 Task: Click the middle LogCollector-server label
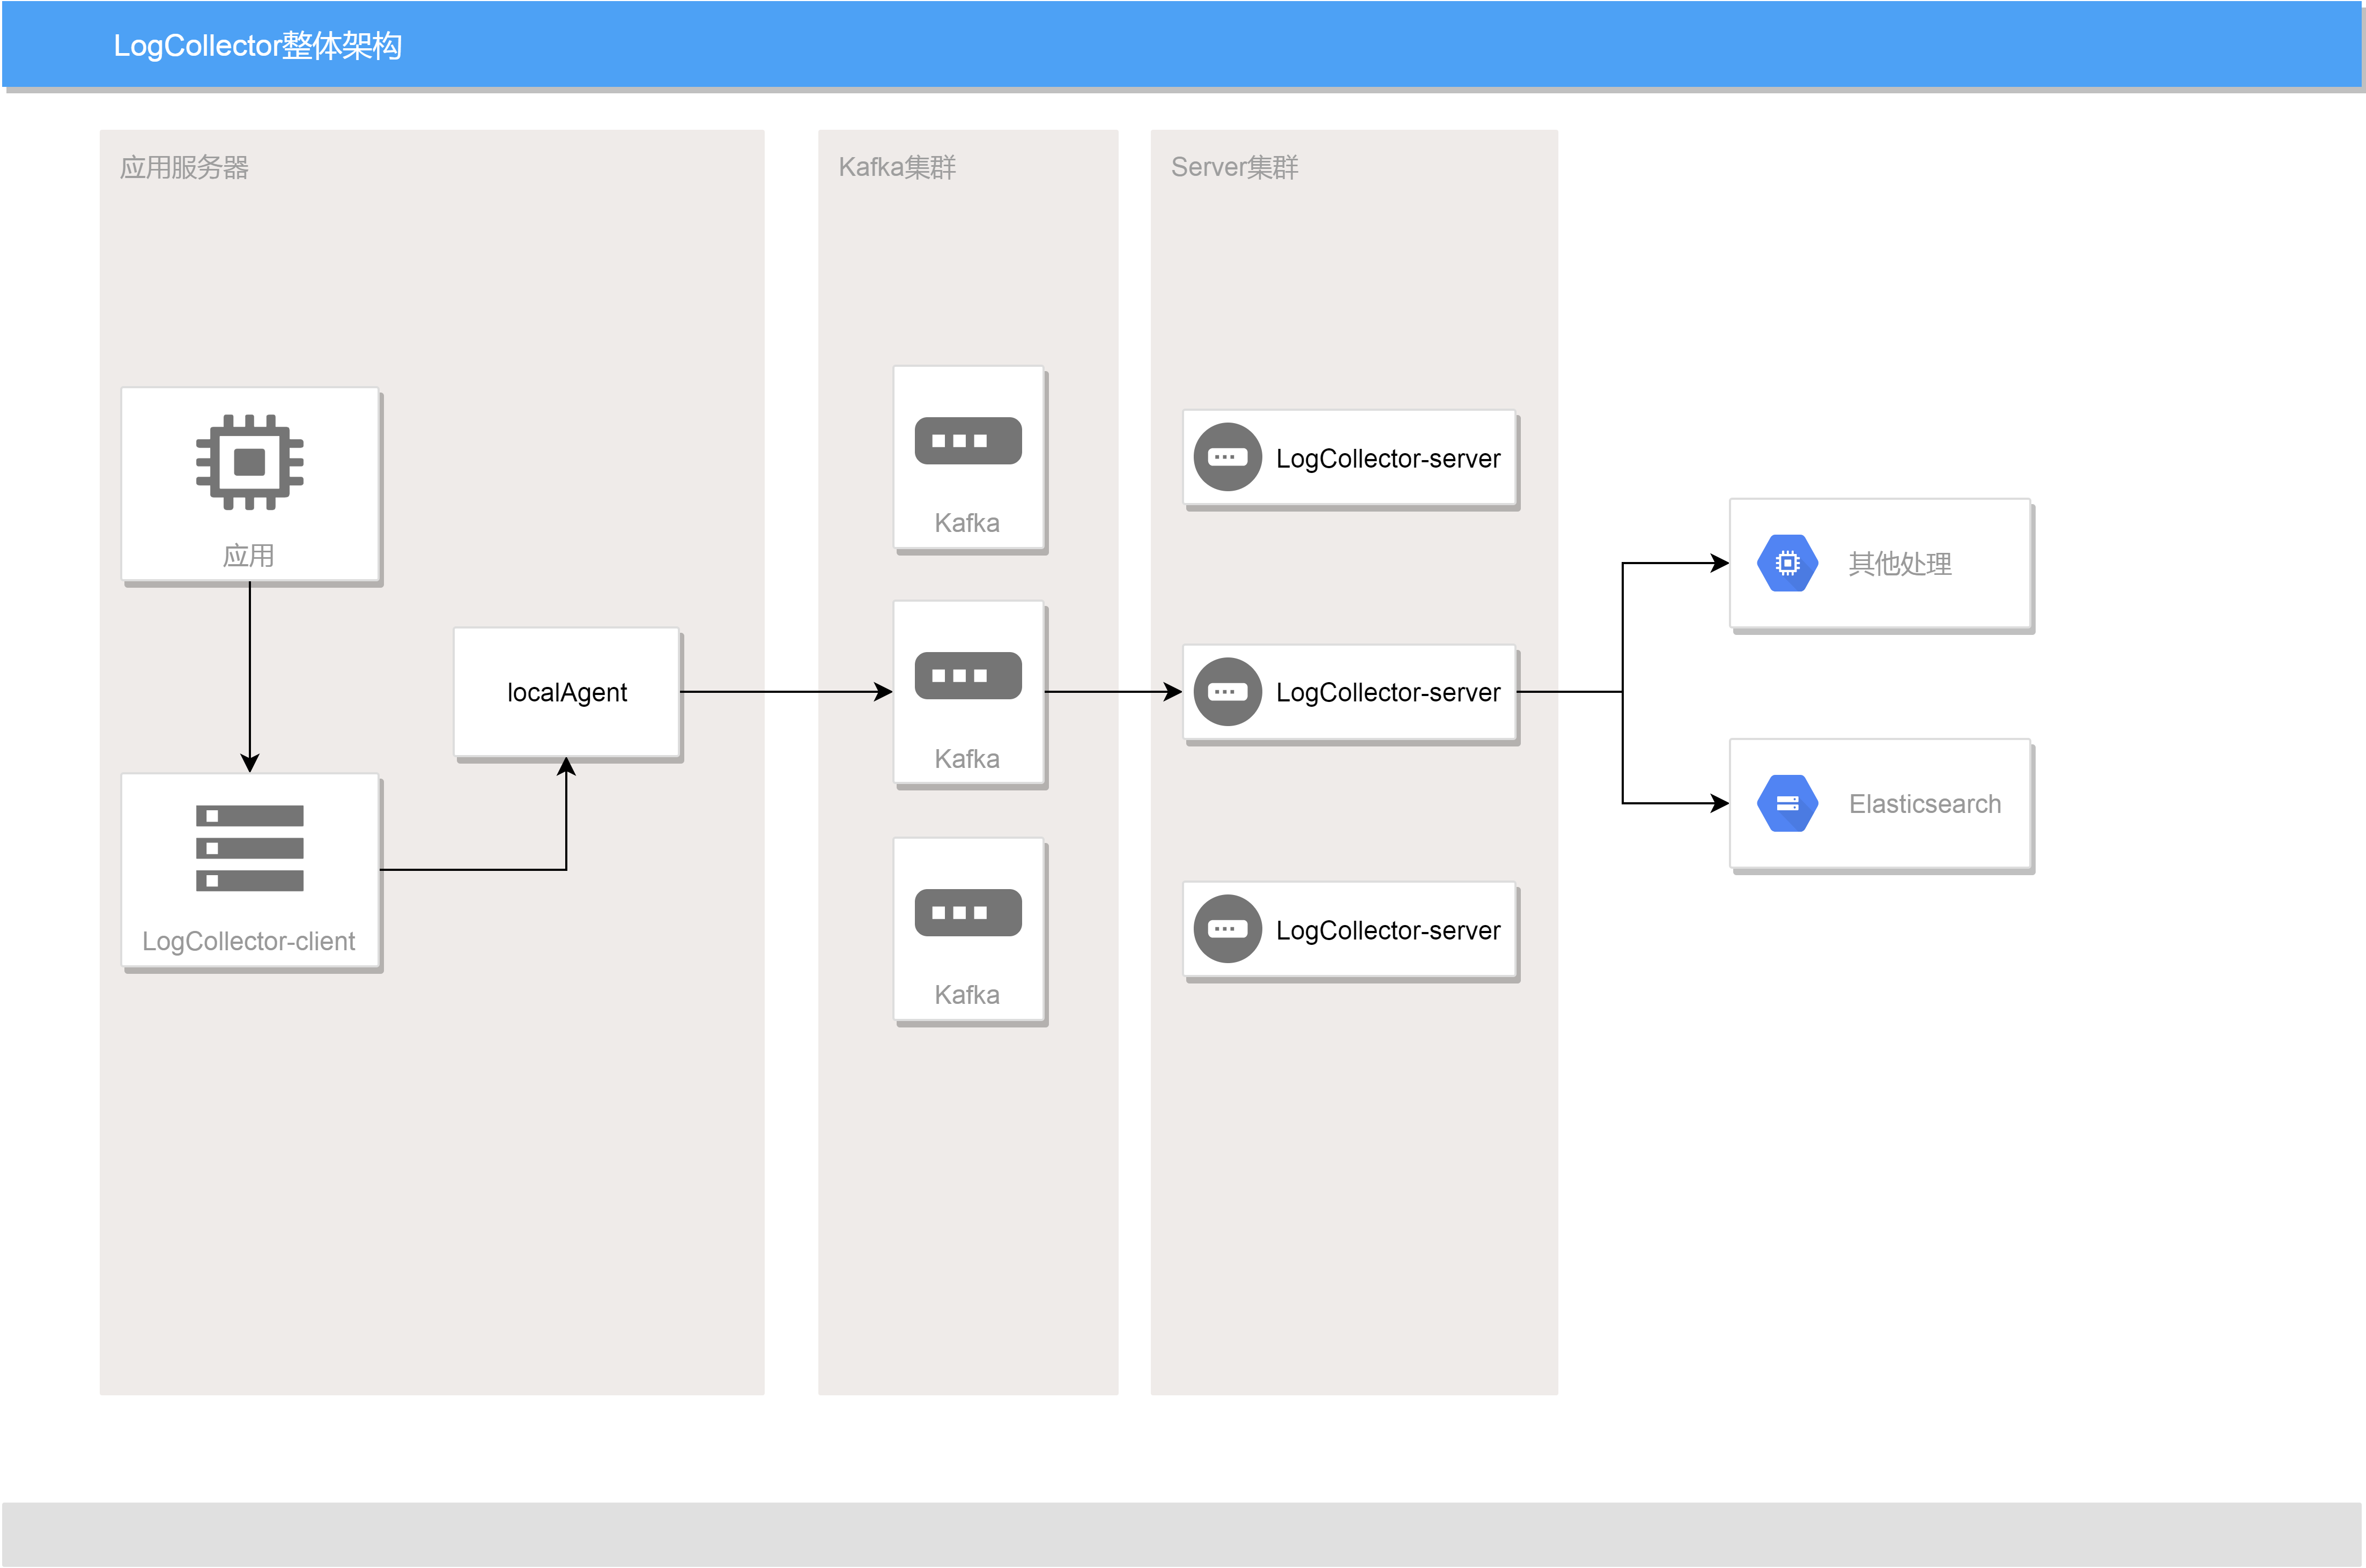[1388, 693]
